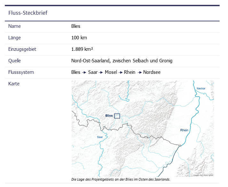Click the map source attribution text
Screen dimensions: 228x187
(203, 175)
